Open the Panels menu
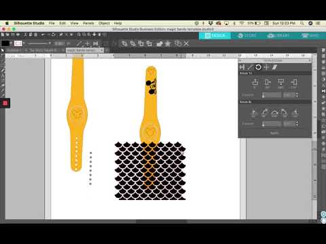The height and width of the screenshot is (244, 326). tap(88, 23)
